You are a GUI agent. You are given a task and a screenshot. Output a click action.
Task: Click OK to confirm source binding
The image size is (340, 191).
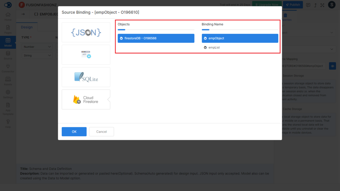pyautogui.click(x=74, y=132)
